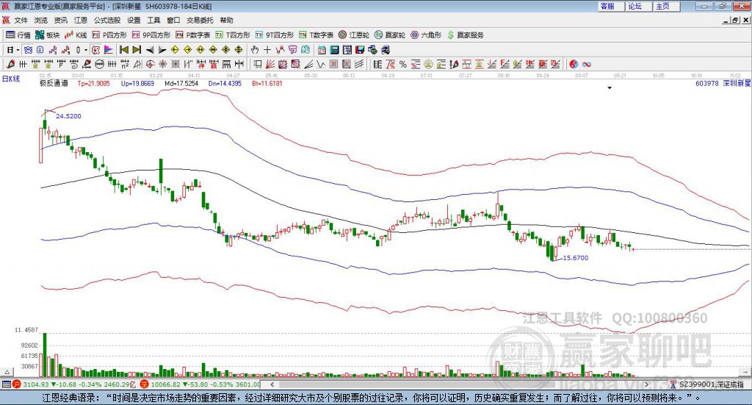
Task: Open the 江恩 menu
Action: 81,20
